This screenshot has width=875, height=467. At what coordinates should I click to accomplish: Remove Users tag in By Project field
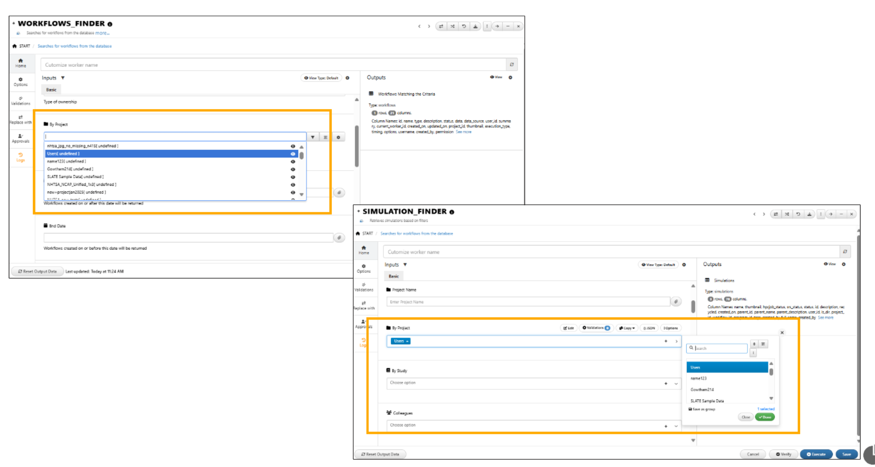tap(407, 341)
